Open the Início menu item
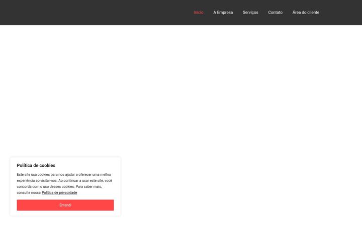 tap(198, 13)
